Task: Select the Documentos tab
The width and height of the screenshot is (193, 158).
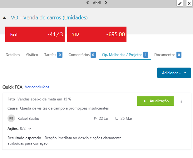Action: coord(167,55)
